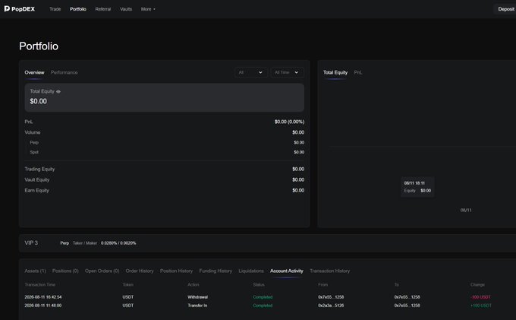Image resolution: width=516 pixels, height=320 pixels.
Task: Click the Perp volume label
Action: (34, 143)
